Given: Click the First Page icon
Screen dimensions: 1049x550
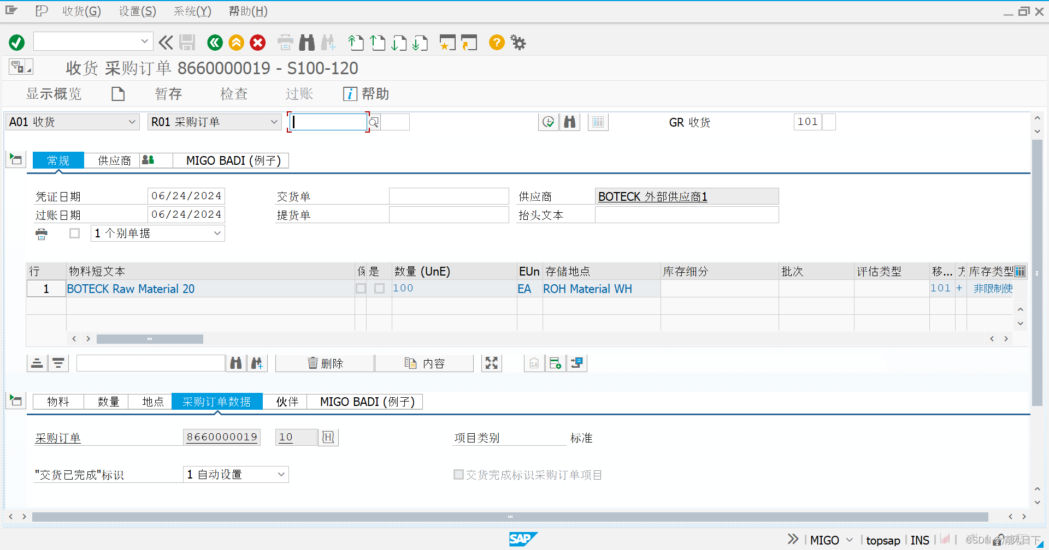Looking at the screenshot, I should point(356,43).
